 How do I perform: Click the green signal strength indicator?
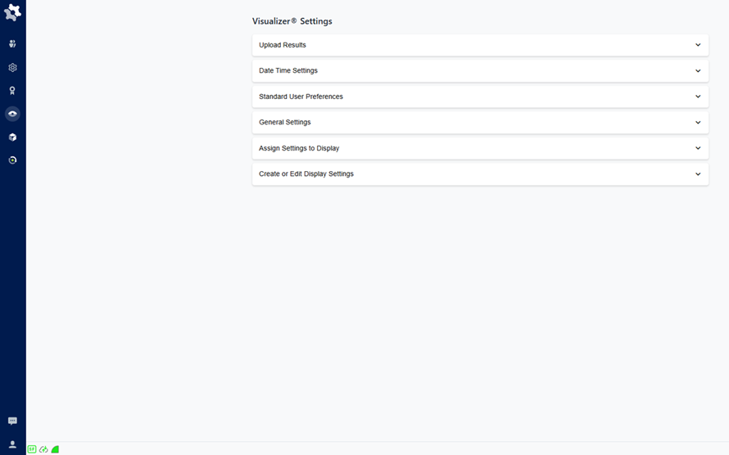(x=55, y=449)
